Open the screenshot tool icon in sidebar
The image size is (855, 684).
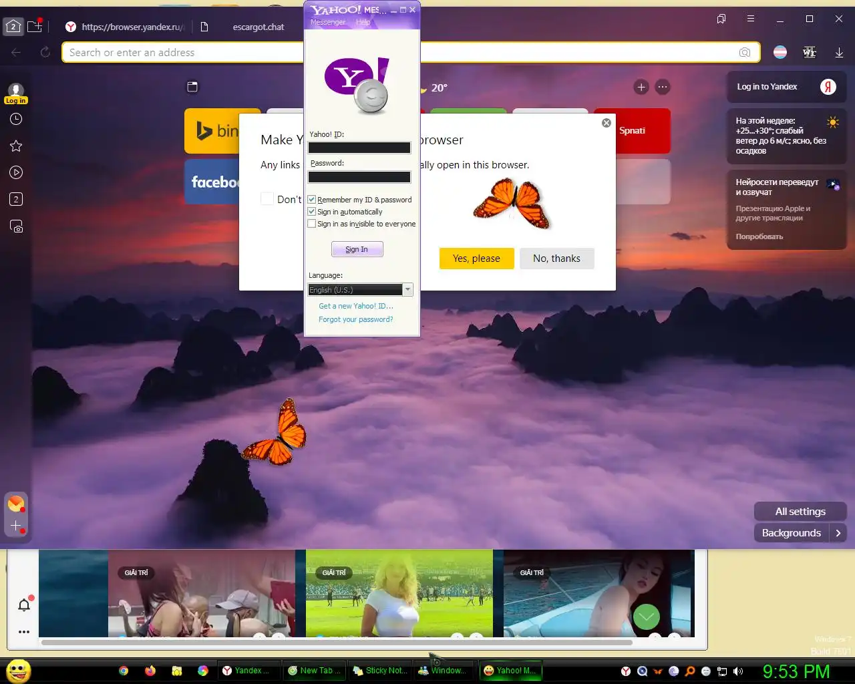point(16,226)
